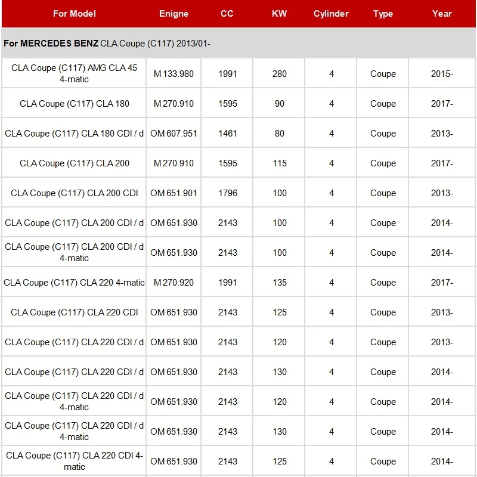Click the KW value '135'
The image size is (477, 477).
279,283
